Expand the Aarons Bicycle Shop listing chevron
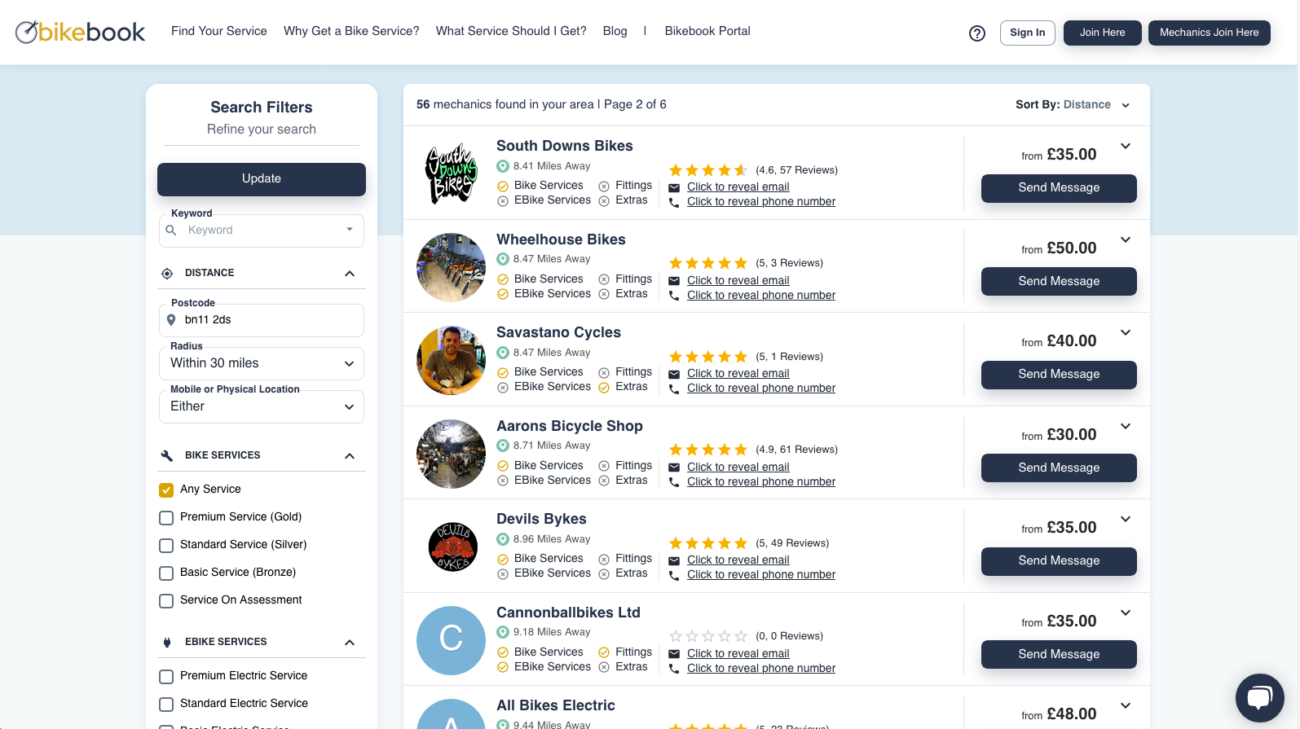1300x729 pixels. (x=1125, y=427)
